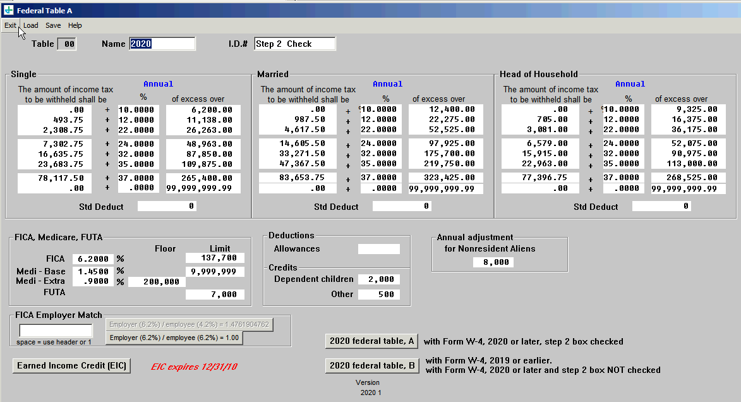This screenshot has width=741, height=402.
Task: Click Married withholding amount 987.50
Action: 298,119
